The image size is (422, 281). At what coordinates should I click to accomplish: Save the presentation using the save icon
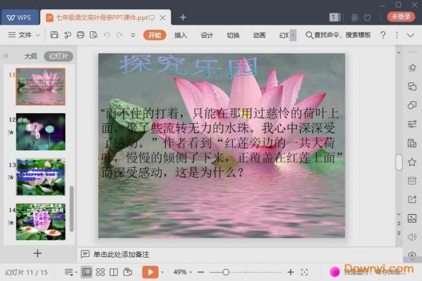click(x=54, y=35)
